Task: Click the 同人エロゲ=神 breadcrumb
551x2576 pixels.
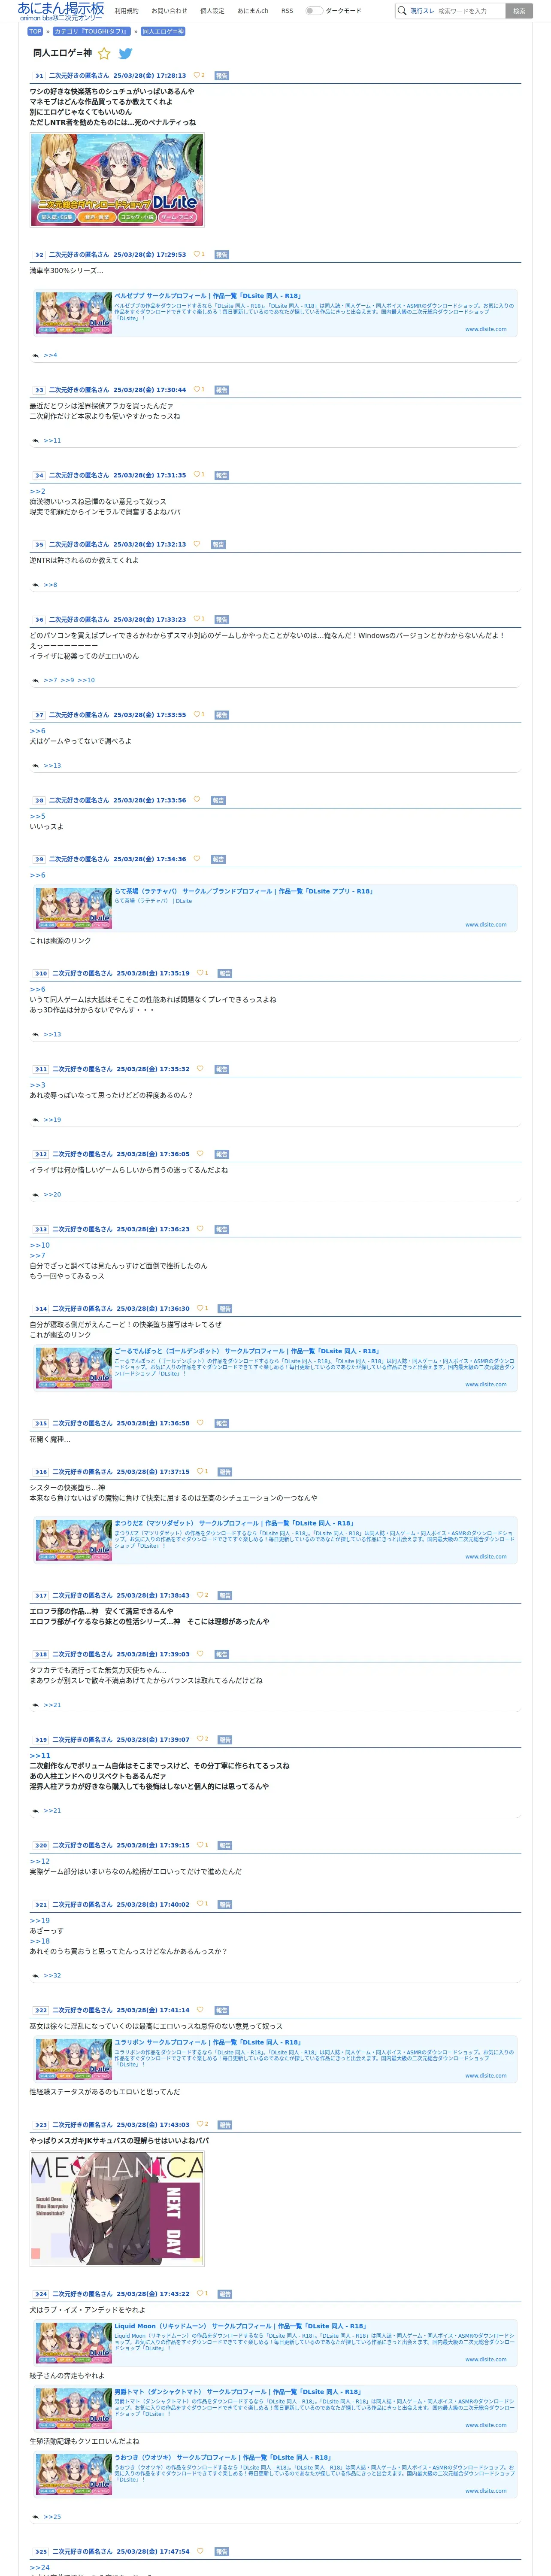Action: tap(163, 31)
